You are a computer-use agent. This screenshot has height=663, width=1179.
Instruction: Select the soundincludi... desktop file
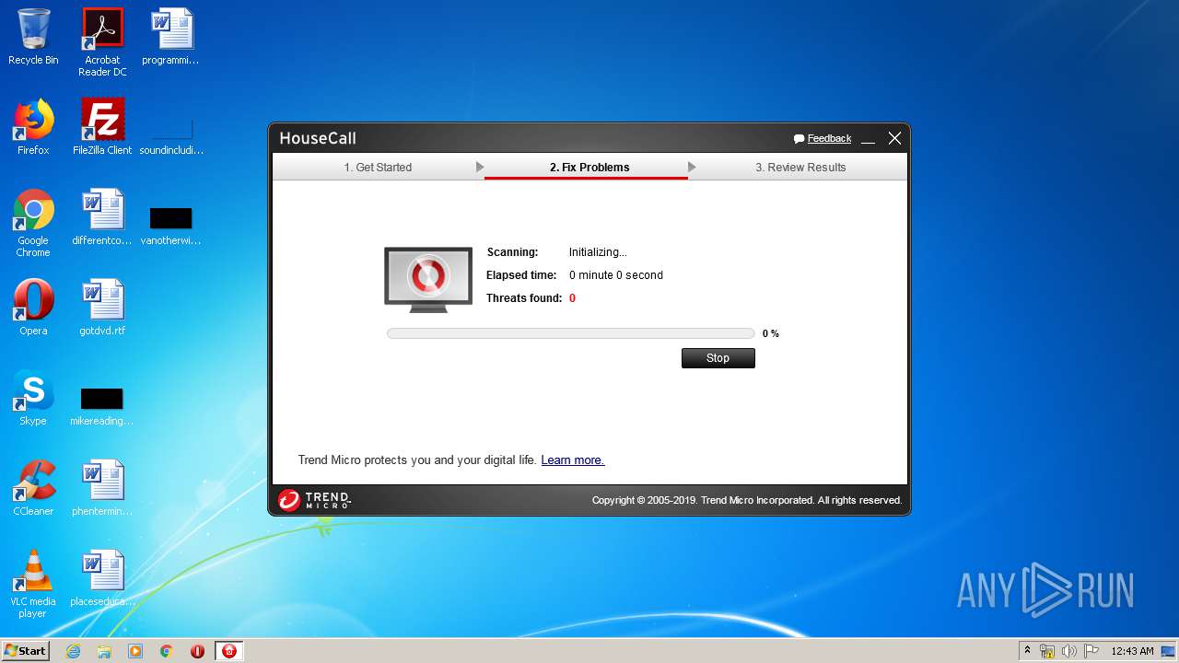[x=171, y=134]
